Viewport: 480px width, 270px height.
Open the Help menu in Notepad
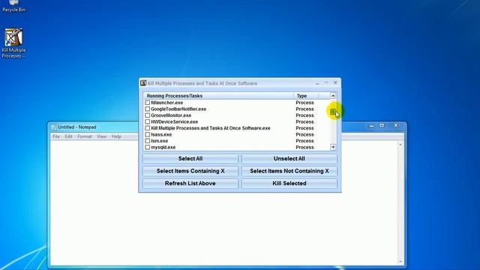pos(116,136)
